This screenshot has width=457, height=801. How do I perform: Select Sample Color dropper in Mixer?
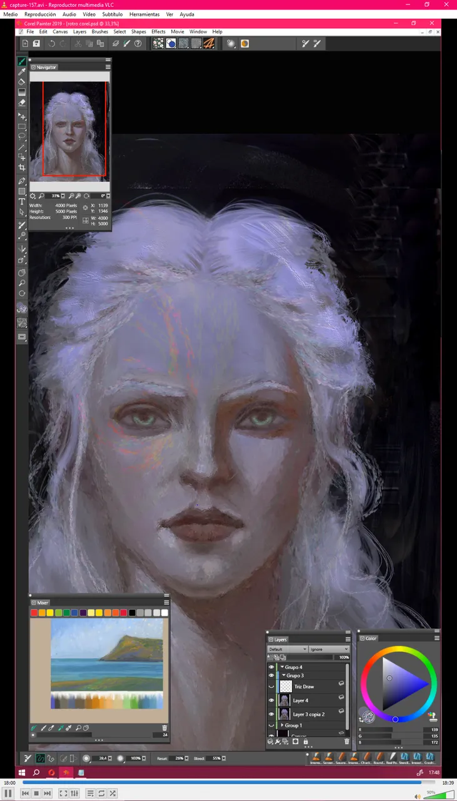tap(61, 728)
